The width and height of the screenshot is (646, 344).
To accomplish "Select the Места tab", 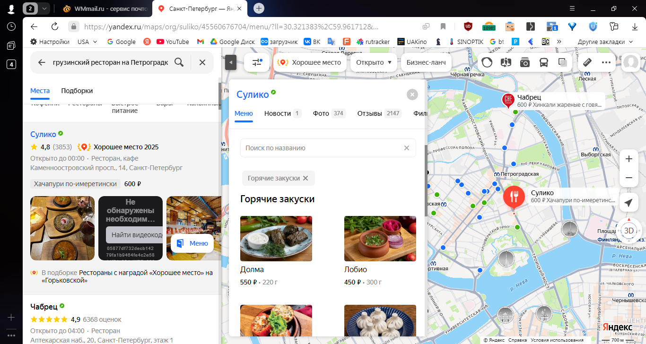I will [x=40, y=91].
